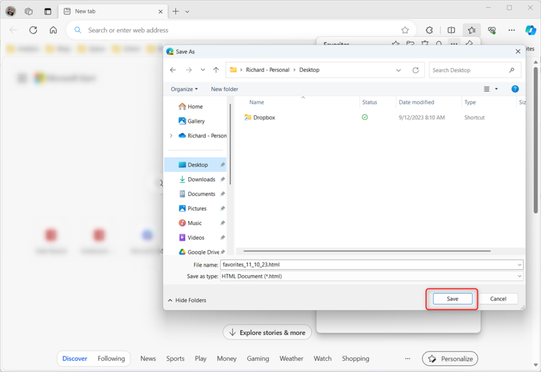
Task: Select Music in the navigation pane
Action: [190, 223]
